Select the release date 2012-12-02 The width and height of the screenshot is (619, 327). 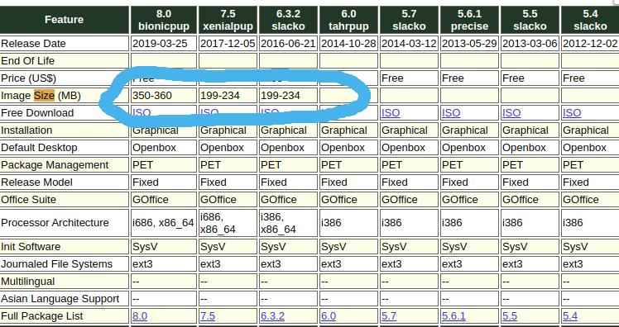[590, 43]
